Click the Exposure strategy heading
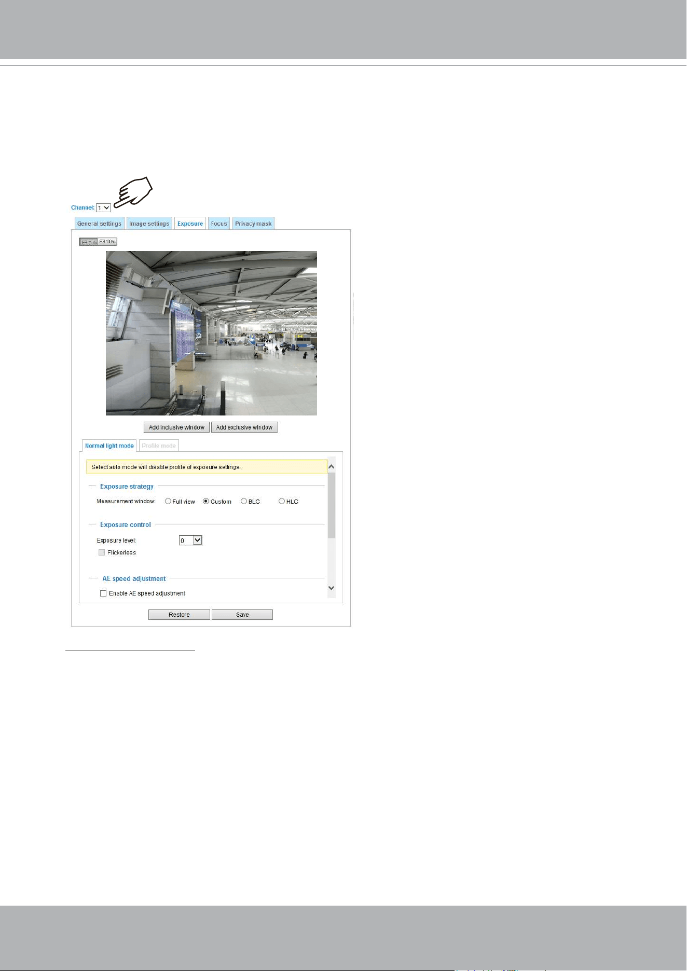 127,487
